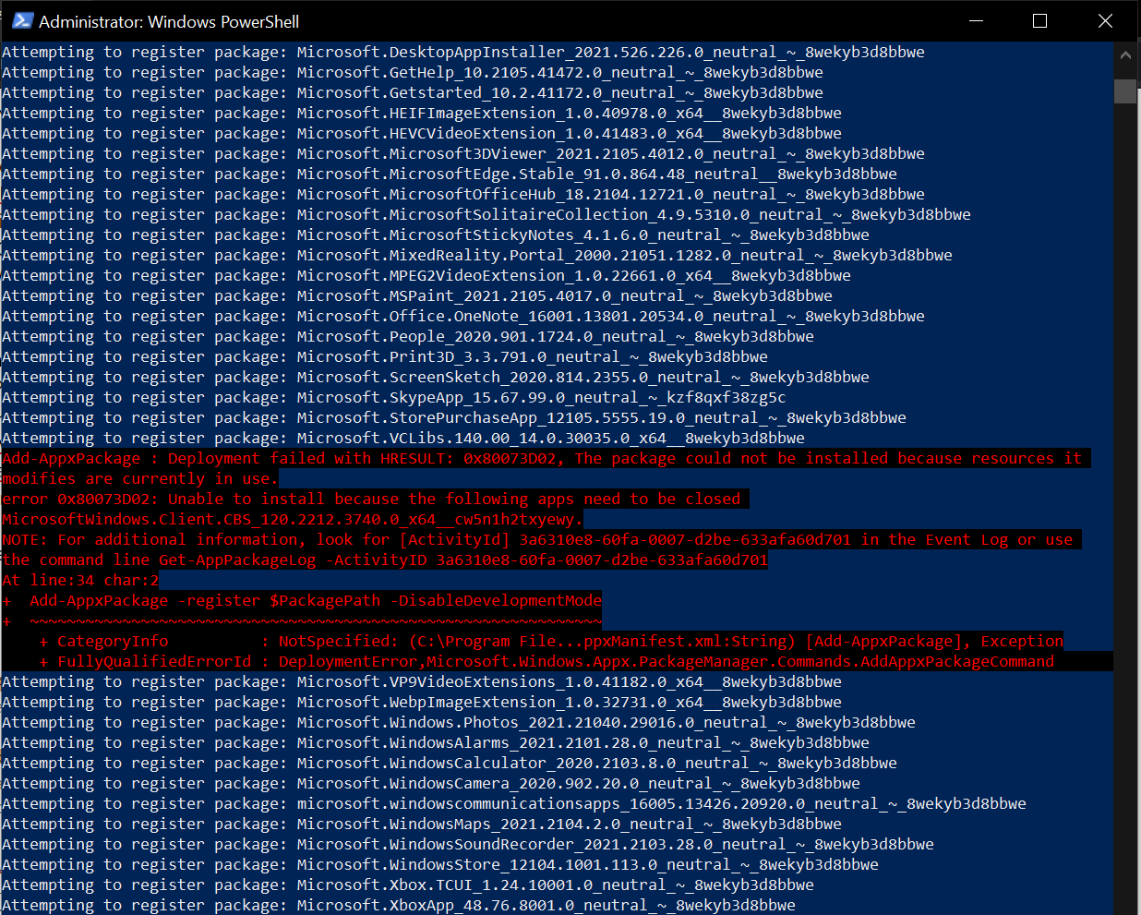Click the Microsoft.StorePurchaseApp package line
Image resolution: width=1141 pixels, height=915 pixels.
[x=454, y=418]
